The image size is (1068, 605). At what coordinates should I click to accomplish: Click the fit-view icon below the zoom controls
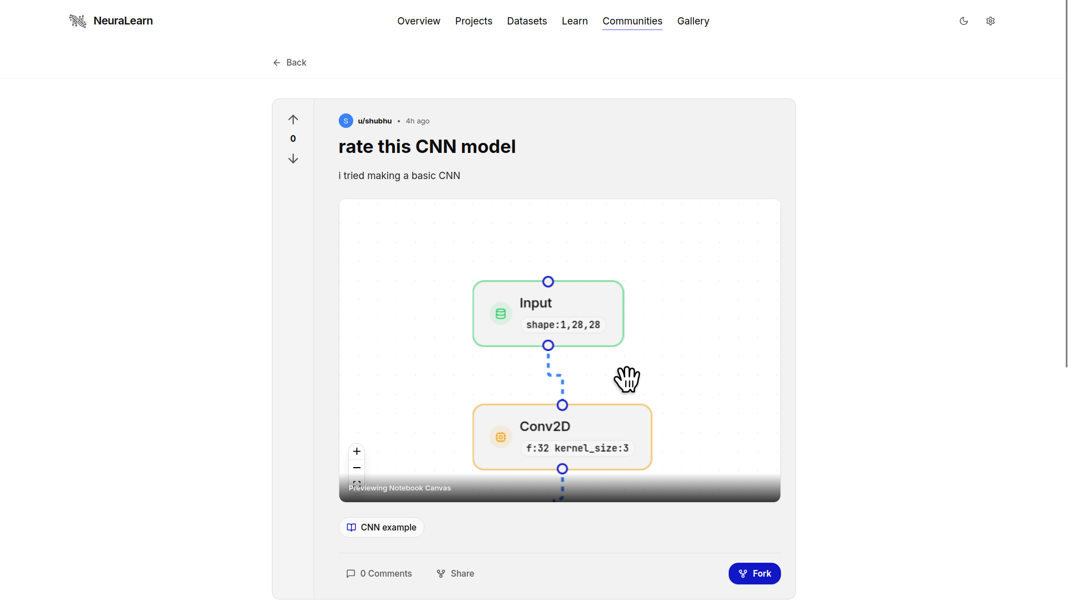357,483
